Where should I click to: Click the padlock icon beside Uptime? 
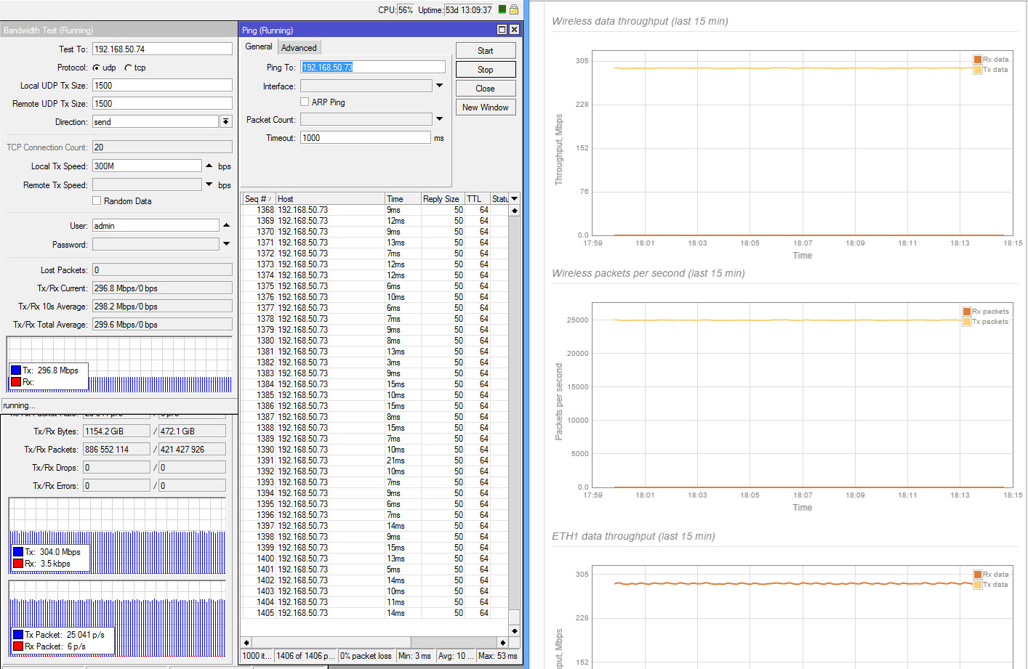click(x=513, y=9)
